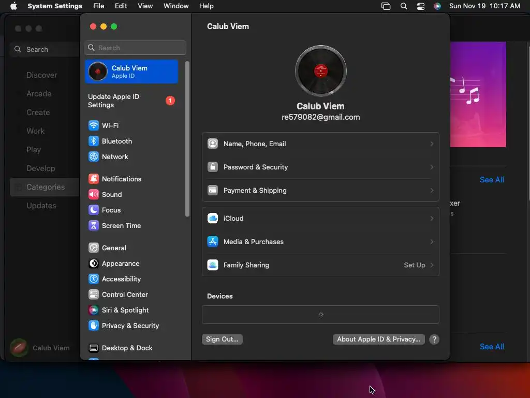Open the File menu
530x398 pixels.
pyautogui.click(x=99, y=6)
